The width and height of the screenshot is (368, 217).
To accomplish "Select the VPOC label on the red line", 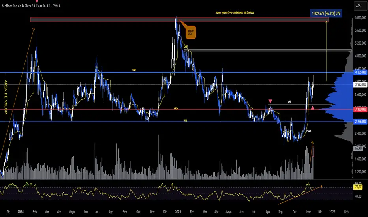I will click(176, 108).
